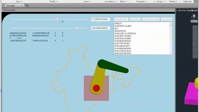199x112 pixels.
Task: Focus the 77.2296 angle value field
Action: click(100, 19)
